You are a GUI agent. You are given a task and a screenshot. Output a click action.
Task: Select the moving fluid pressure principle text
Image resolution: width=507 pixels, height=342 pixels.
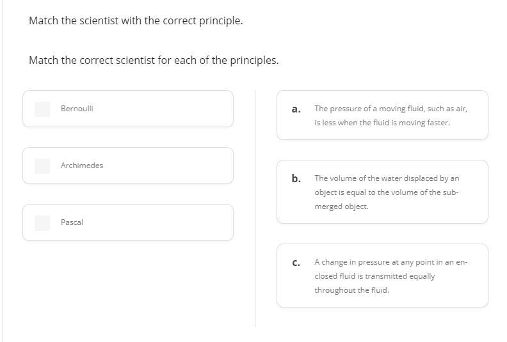pyautogui.click(x=390, y=116)
